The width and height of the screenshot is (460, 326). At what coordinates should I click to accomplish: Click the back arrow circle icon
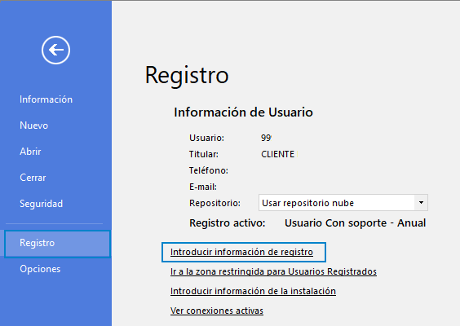click(x=55, y=50)
